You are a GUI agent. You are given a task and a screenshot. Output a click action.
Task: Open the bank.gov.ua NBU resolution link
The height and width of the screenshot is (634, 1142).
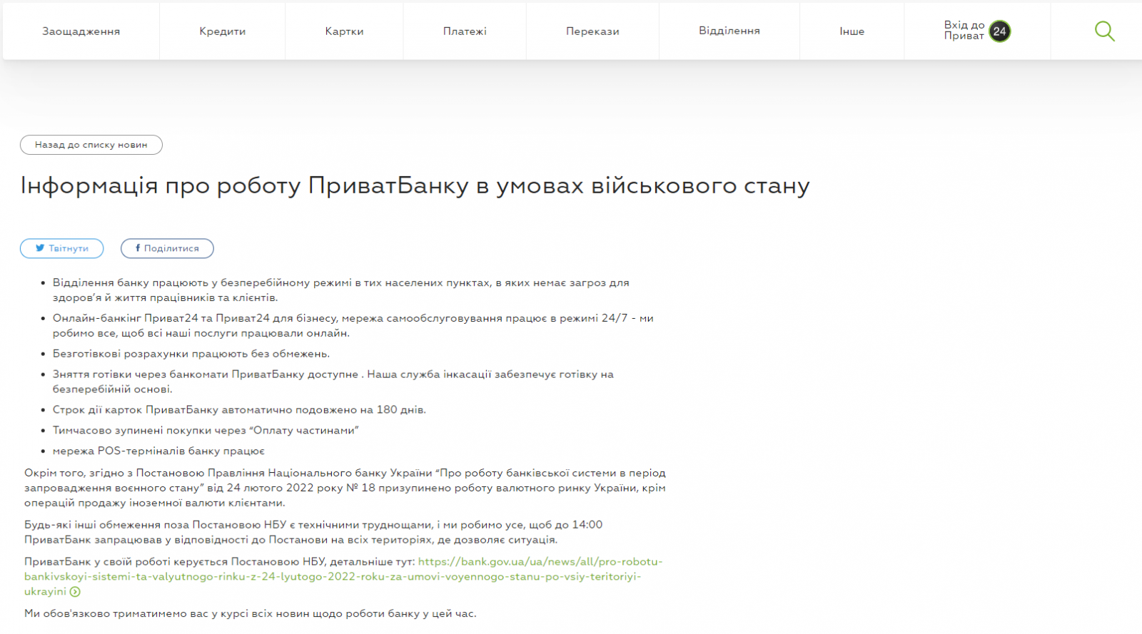(343, 576)
